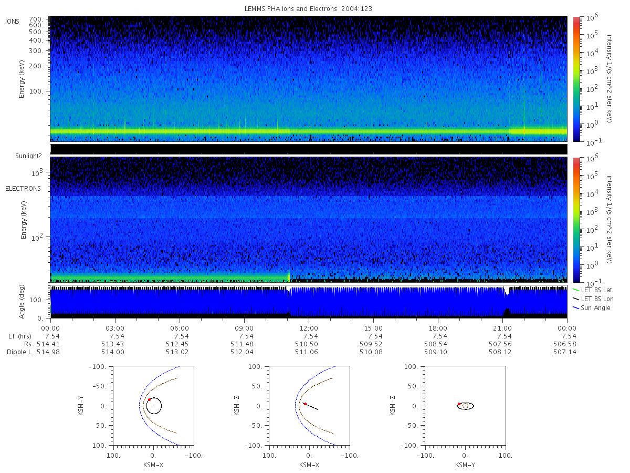Click the 06:00 time tick label
The height and width of the screenshot is (473, 630).
click(x=180, y=328)
